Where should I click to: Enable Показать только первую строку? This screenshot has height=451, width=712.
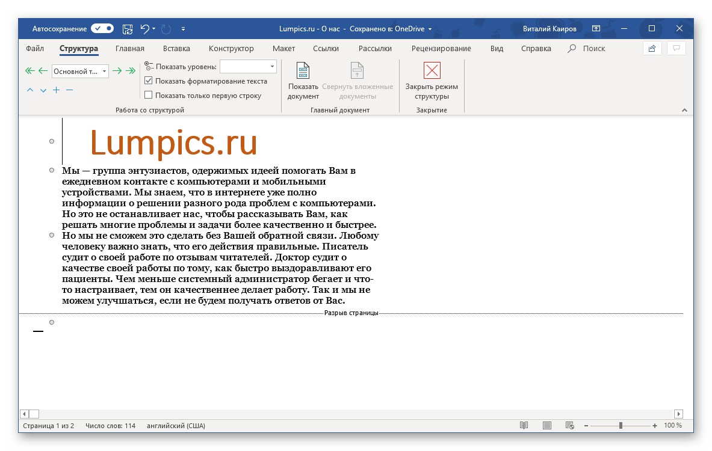click(x=149, y=95)
